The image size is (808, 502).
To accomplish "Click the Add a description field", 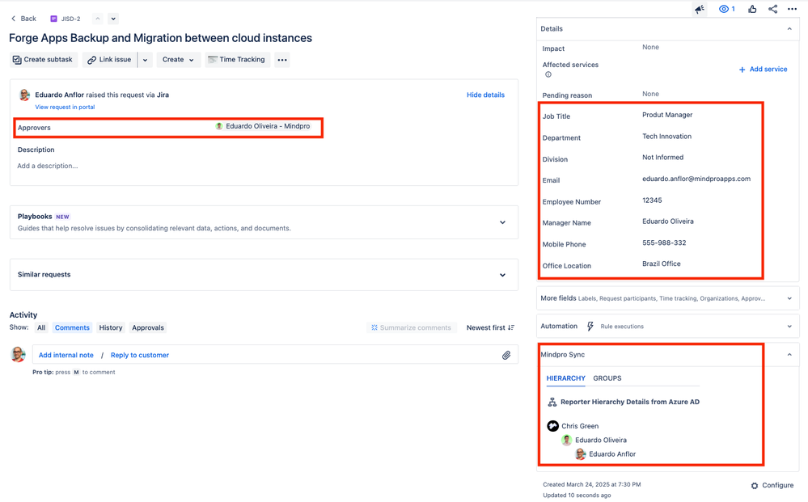I will 48,166.
